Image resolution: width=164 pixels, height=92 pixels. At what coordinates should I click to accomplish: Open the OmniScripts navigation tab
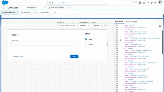coord(32,8)
